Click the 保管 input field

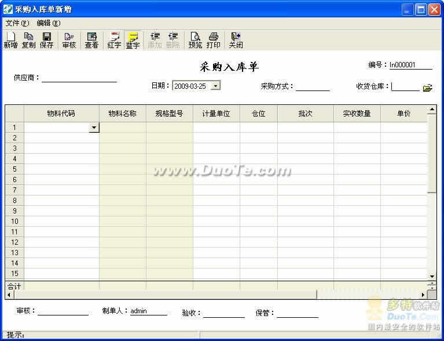click(298, 313)
